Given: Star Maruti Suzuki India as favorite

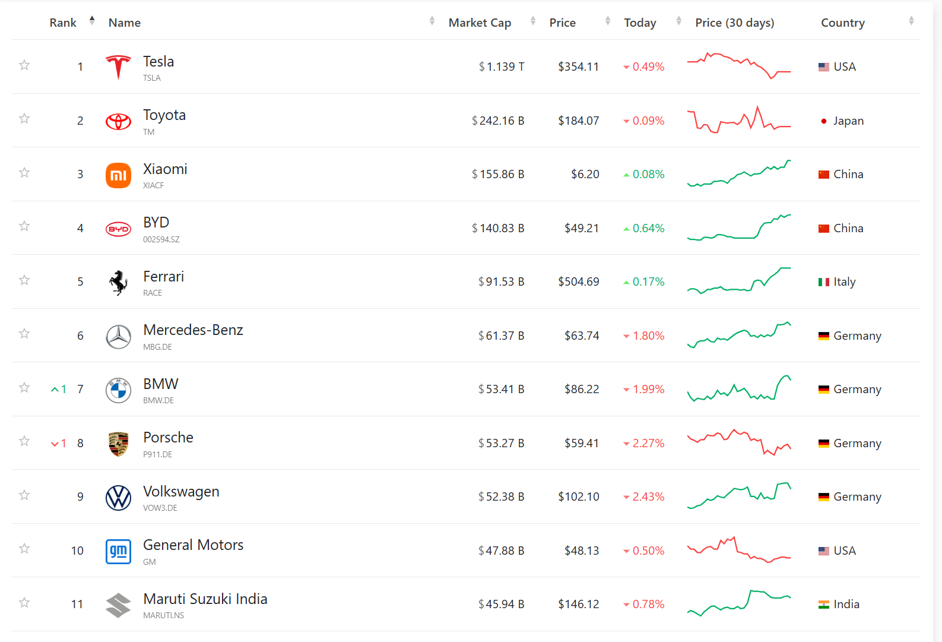Looking at the screenshot, I should click(24, 602).
